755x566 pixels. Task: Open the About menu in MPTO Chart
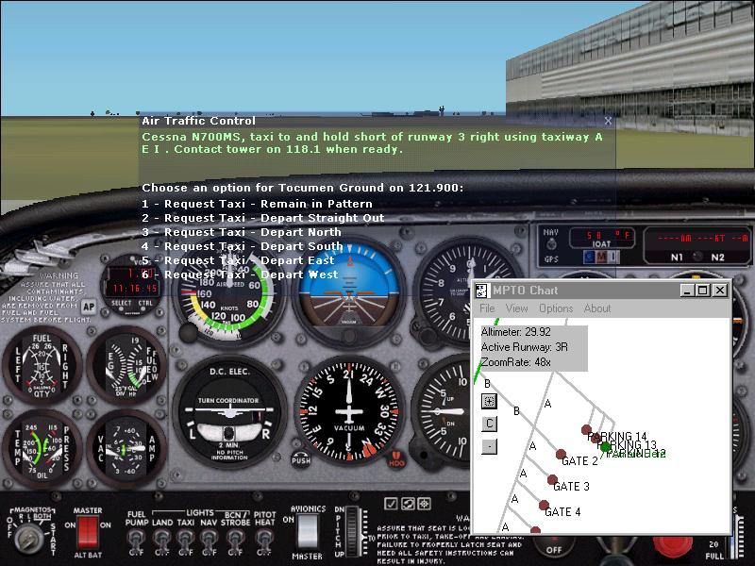click(597, 308)
